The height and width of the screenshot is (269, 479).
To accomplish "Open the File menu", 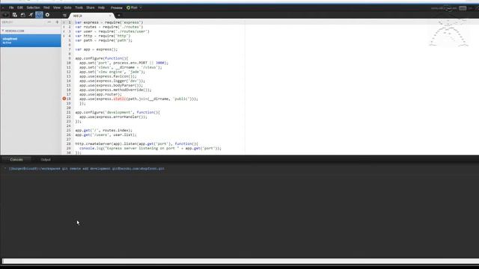I will click(x=11, y=7).
